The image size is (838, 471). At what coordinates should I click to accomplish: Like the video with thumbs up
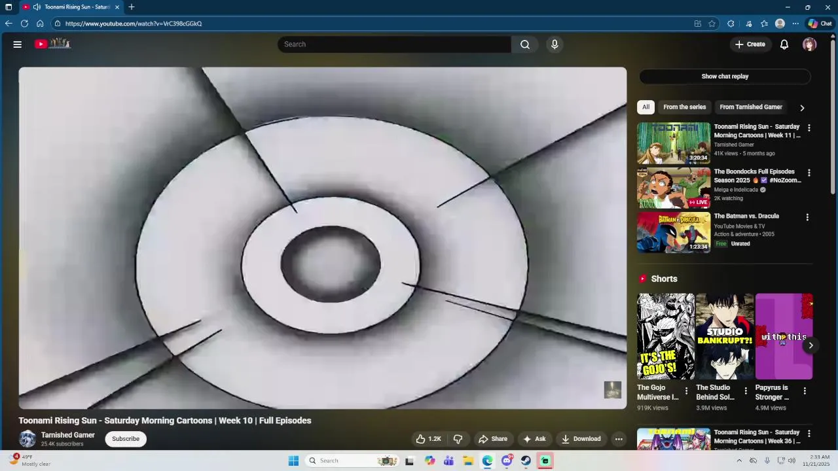(x=428, y=439)
